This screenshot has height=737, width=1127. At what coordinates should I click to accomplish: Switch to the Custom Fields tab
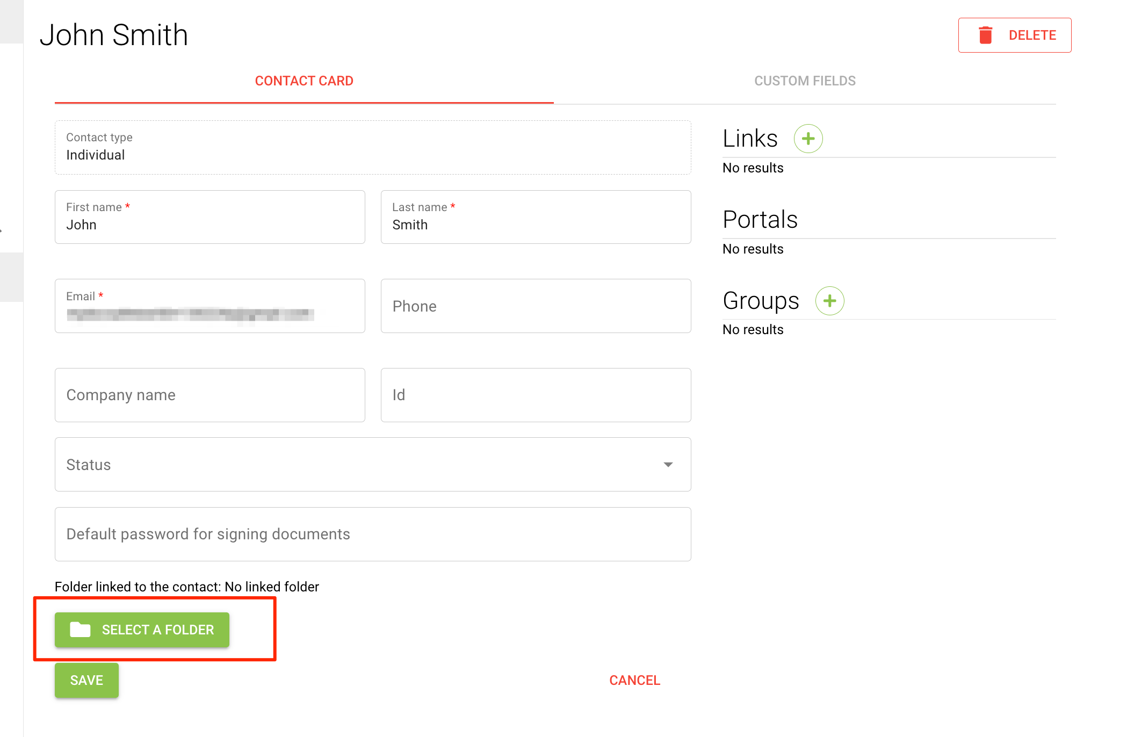pos(804,81)
